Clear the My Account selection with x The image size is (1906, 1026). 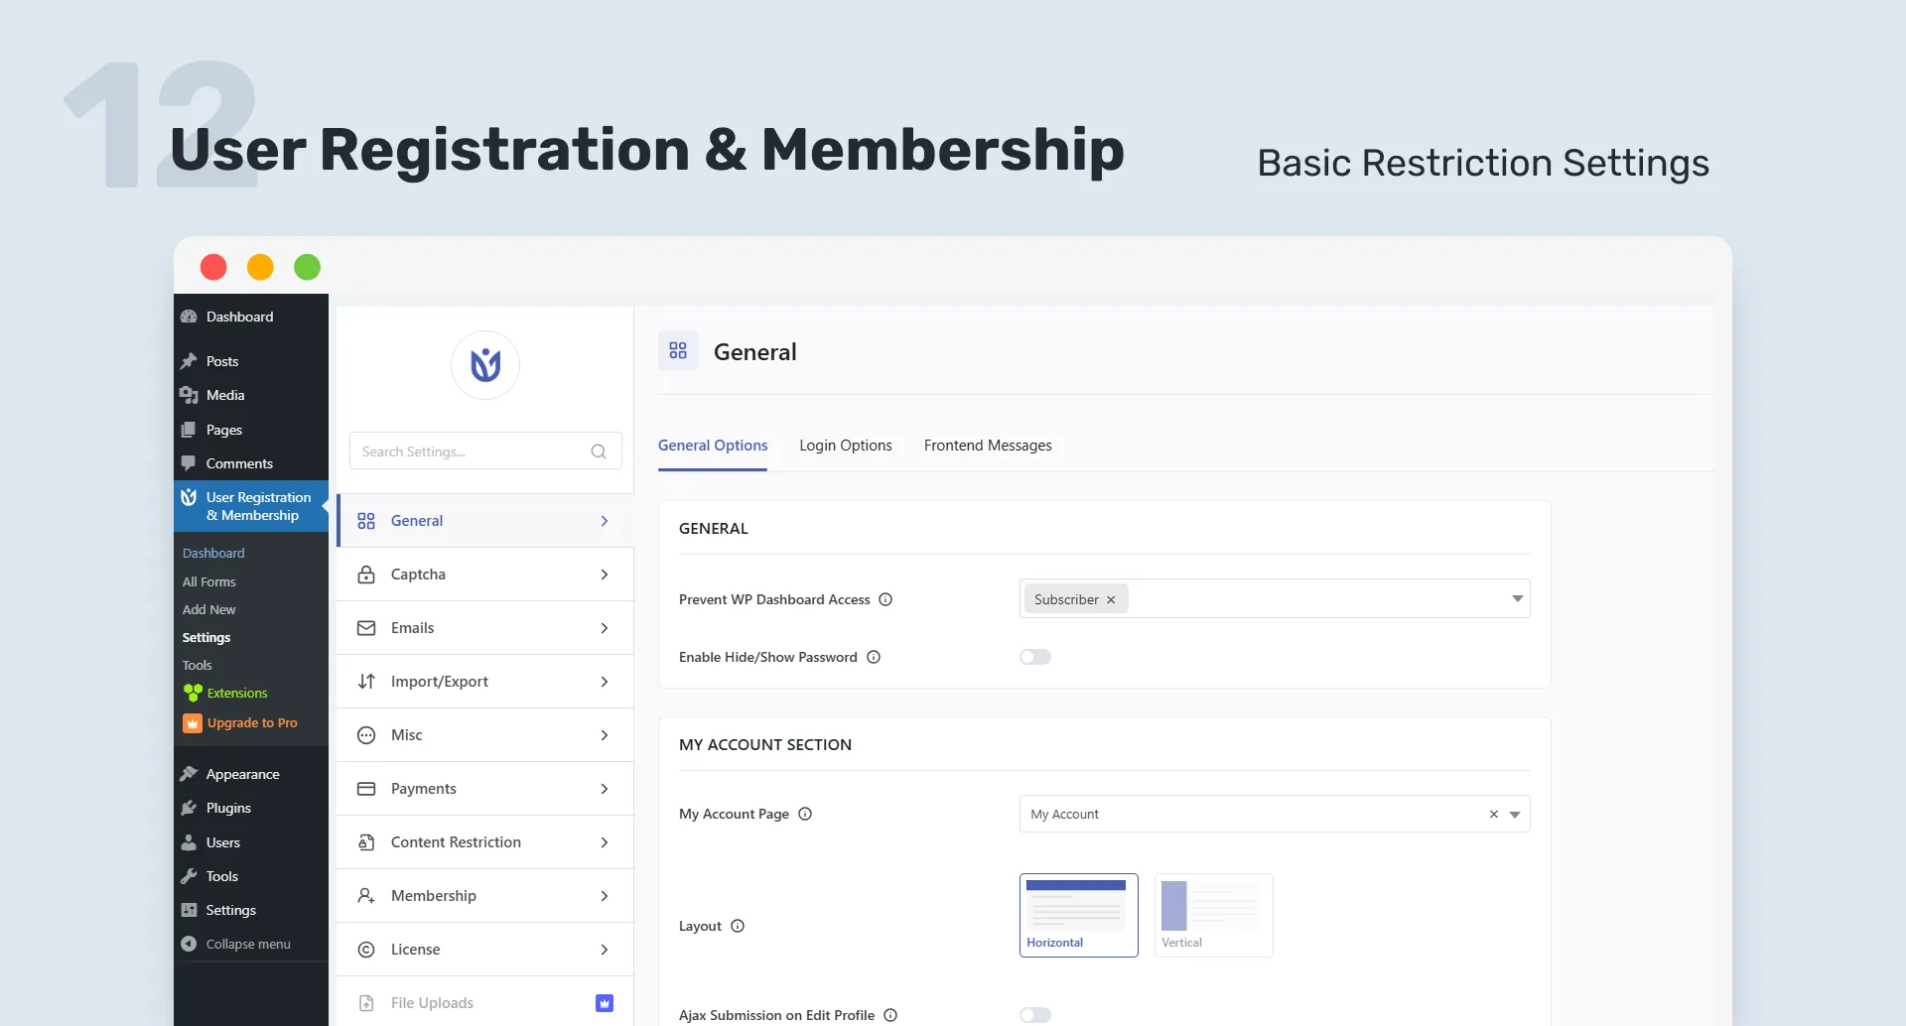tap(1493, 814)
